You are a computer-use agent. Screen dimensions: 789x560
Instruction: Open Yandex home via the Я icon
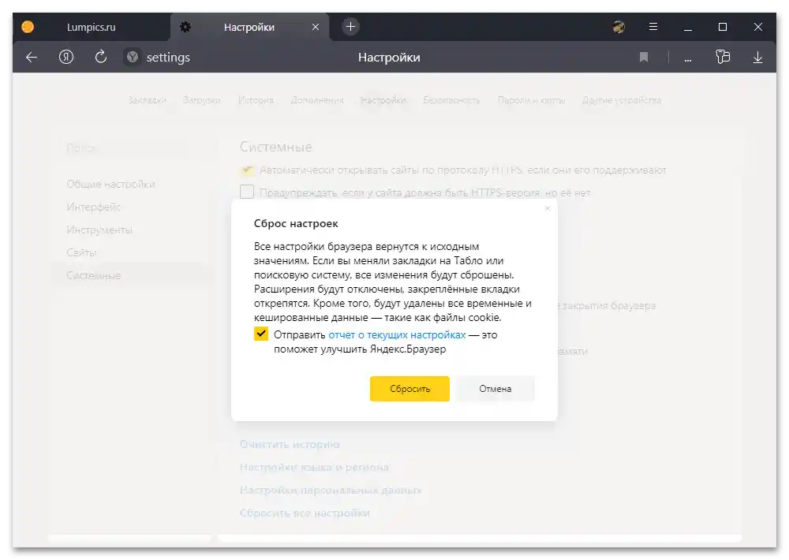point(66,57)
